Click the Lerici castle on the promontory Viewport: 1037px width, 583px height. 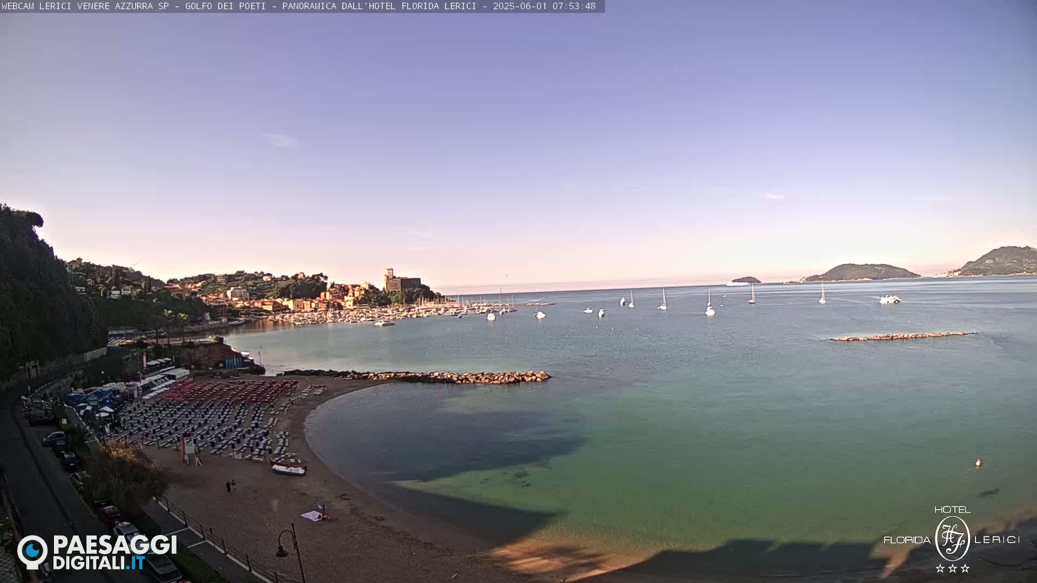pos(402,281)
